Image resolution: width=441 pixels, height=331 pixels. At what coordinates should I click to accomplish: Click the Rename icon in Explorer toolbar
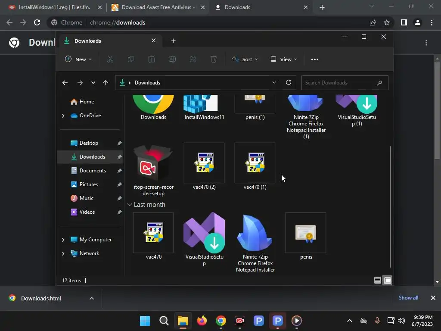pyautogui.click(x=172, y=59)
